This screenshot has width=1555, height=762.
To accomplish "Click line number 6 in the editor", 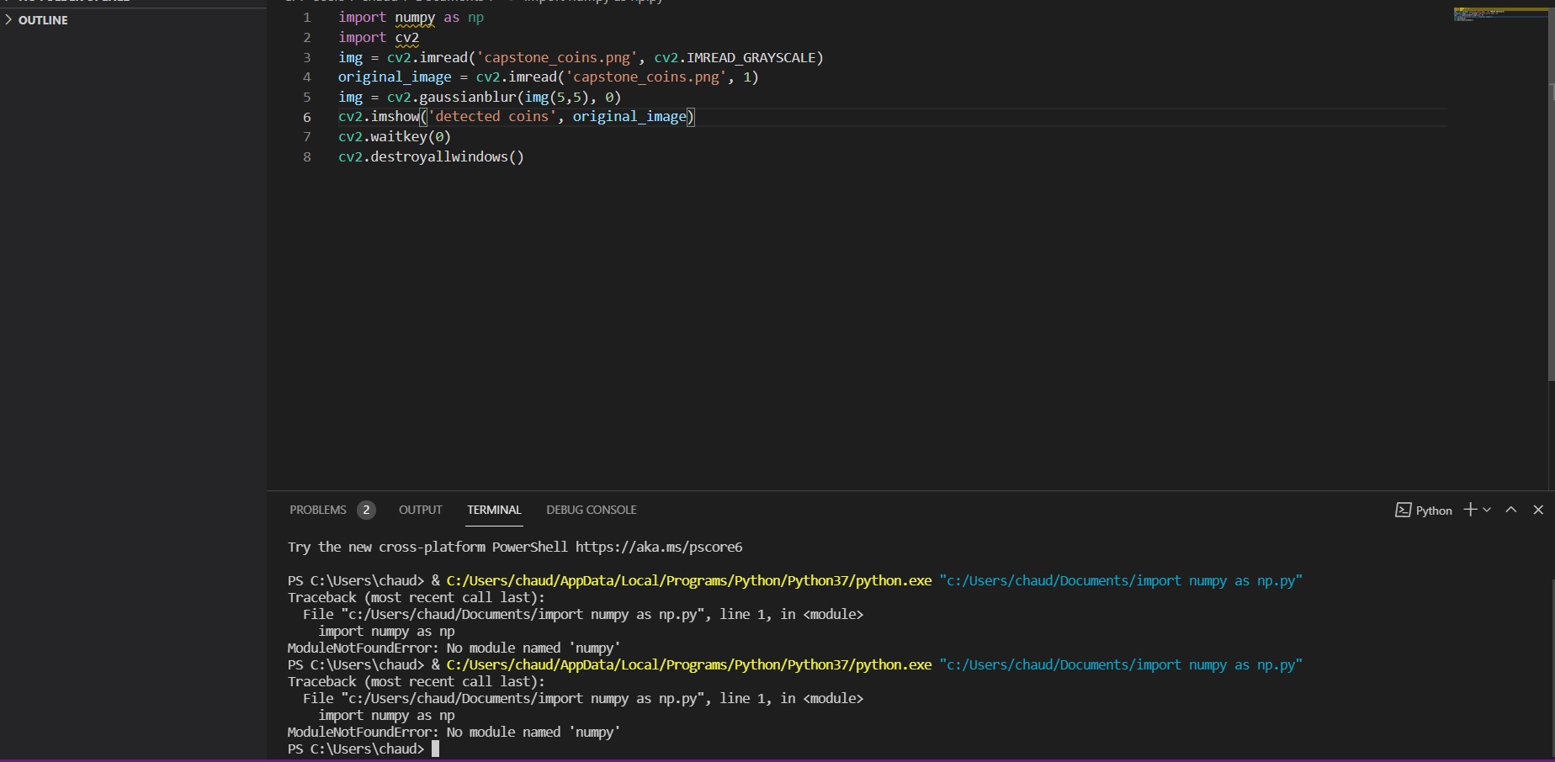I will [x=305, y=117].
